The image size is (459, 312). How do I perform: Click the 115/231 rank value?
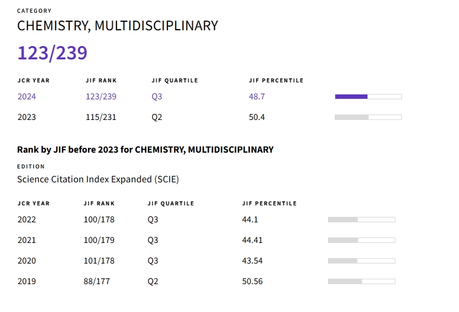click(x=101, y=117)
